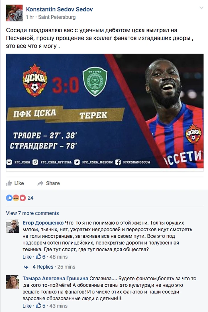
Task: Click the Saint Petersburg location link
Action: [57, 17]
